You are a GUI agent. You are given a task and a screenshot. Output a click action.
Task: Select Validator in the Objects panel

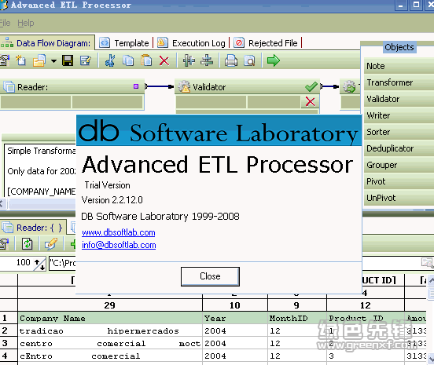click(x=399, y=99)
